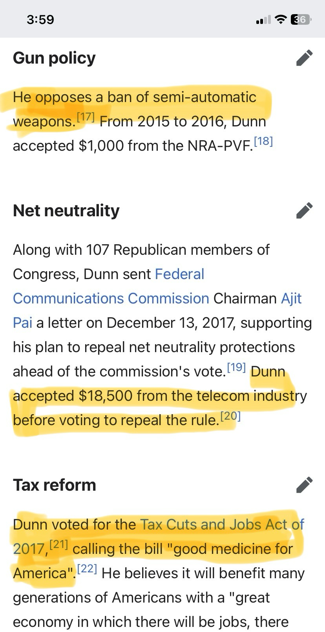The width and height of the screenshot is (325, 632).
Task: View footnote 19 reference
Action: tap(236, 367)
